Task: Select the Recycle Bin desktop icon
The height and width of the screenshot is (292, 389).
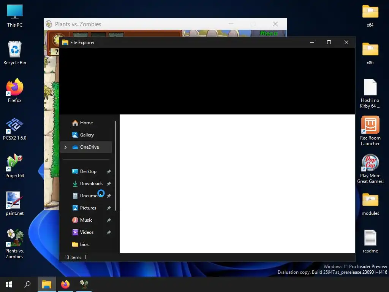Action: (15, 53)
